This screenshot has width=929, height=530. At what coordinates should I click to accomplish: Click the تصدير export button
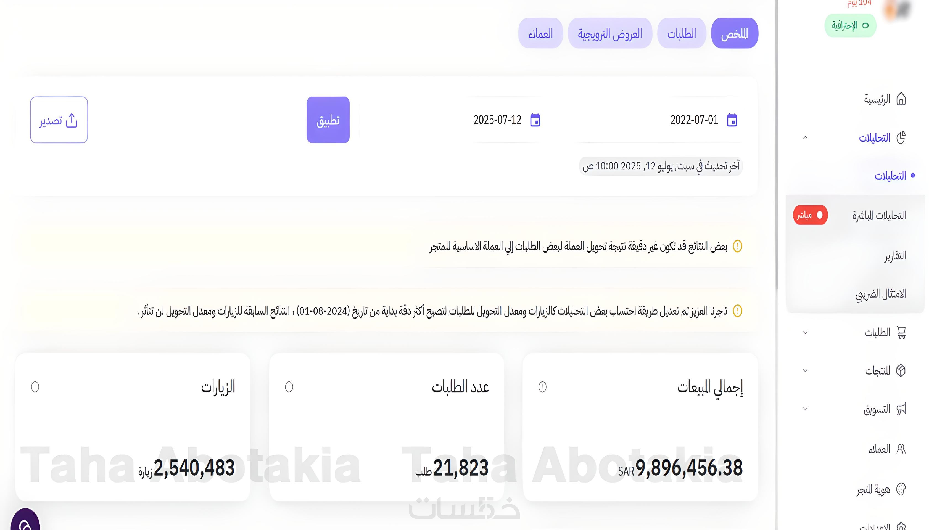[x=59, y=120]
